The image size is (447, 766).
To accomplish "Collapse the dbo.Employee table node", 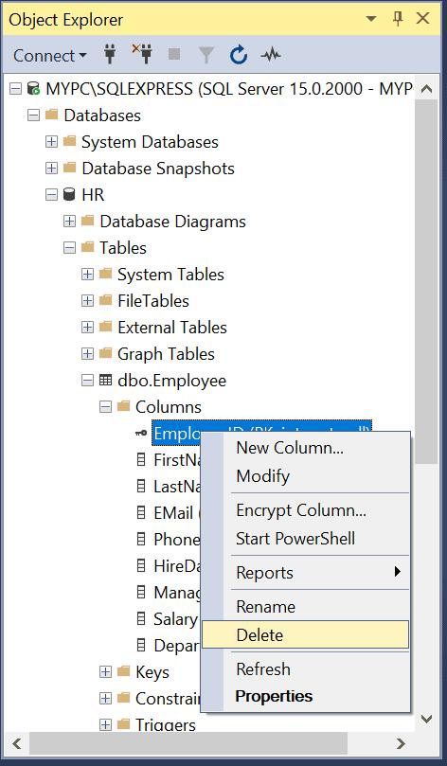I will (x=87, y=380).
